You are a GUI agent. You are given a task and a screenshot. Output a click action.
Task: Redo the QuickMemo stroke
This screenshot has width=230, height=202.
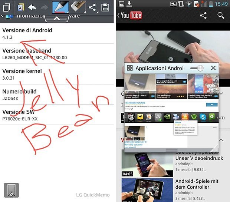point(44,7)
